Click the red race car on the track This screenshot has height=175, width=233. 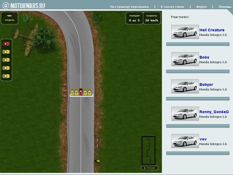tap(81, 92)
